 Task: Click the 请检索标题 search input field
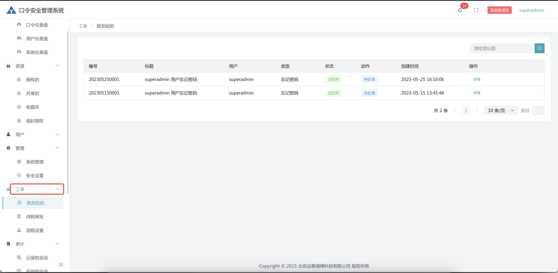pos(502,48)
